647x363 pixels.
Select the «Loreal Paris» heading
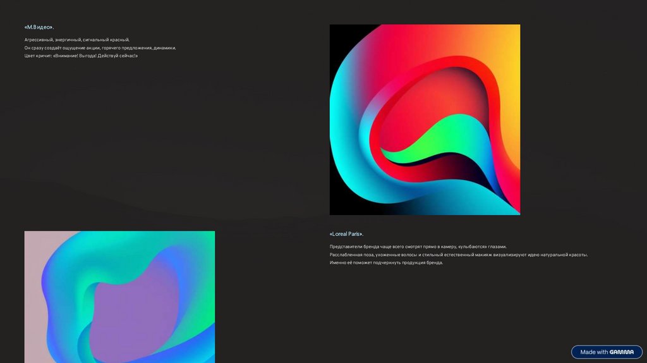click(346, 234)
